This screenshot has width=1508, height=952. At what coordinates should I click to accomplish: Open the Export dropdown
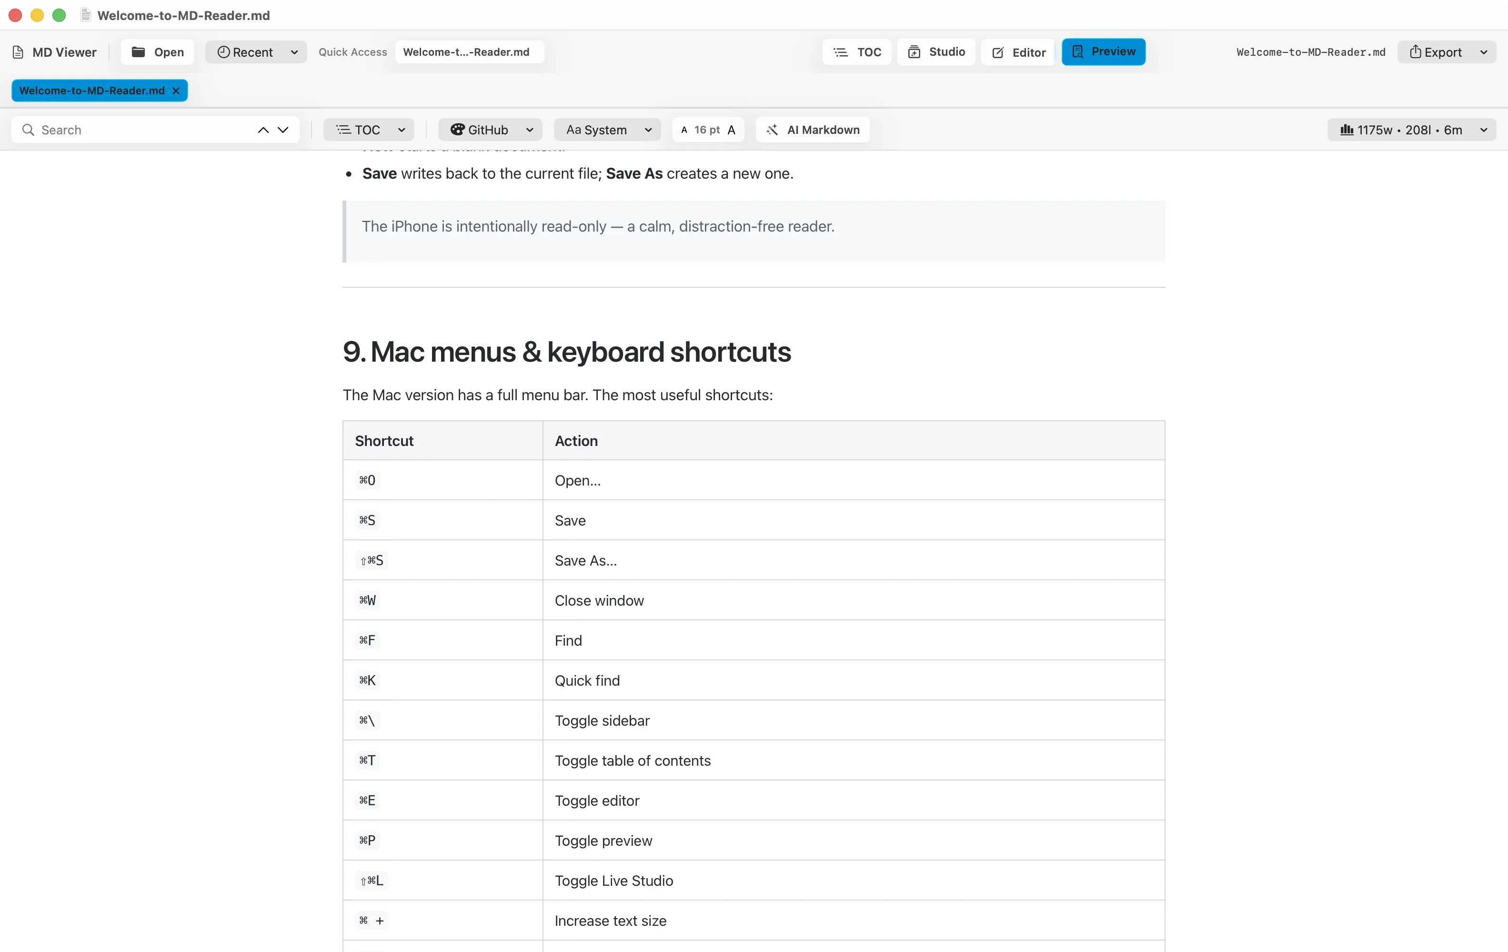point(1447,52)
